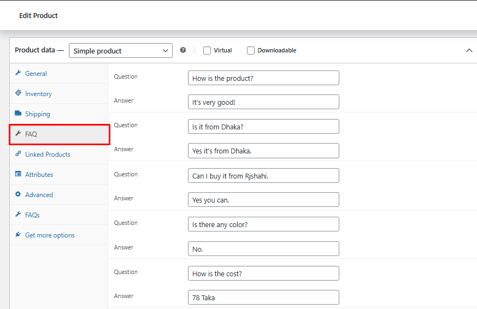Click the wrench icon beside General
This screenshot has width=477, height=309.
[x=18, y=73]
